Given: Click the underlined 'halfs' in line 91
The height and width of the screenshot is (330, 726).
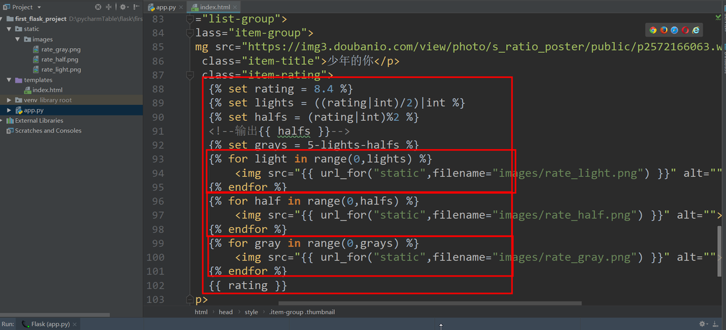Looking at the screenshot, I should click(x=294, y=131).
